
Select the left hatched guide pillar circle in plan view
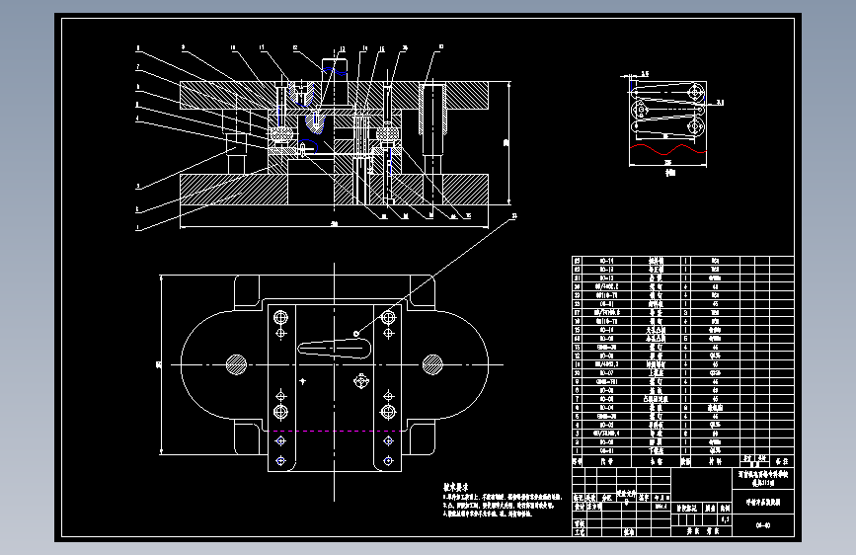click(x=236, y=364)
